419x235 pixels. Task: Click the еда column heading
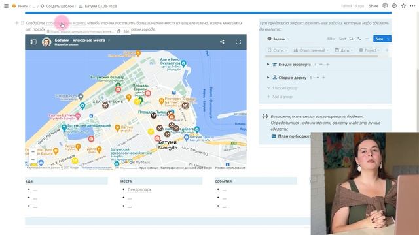(x=29, y=181)
